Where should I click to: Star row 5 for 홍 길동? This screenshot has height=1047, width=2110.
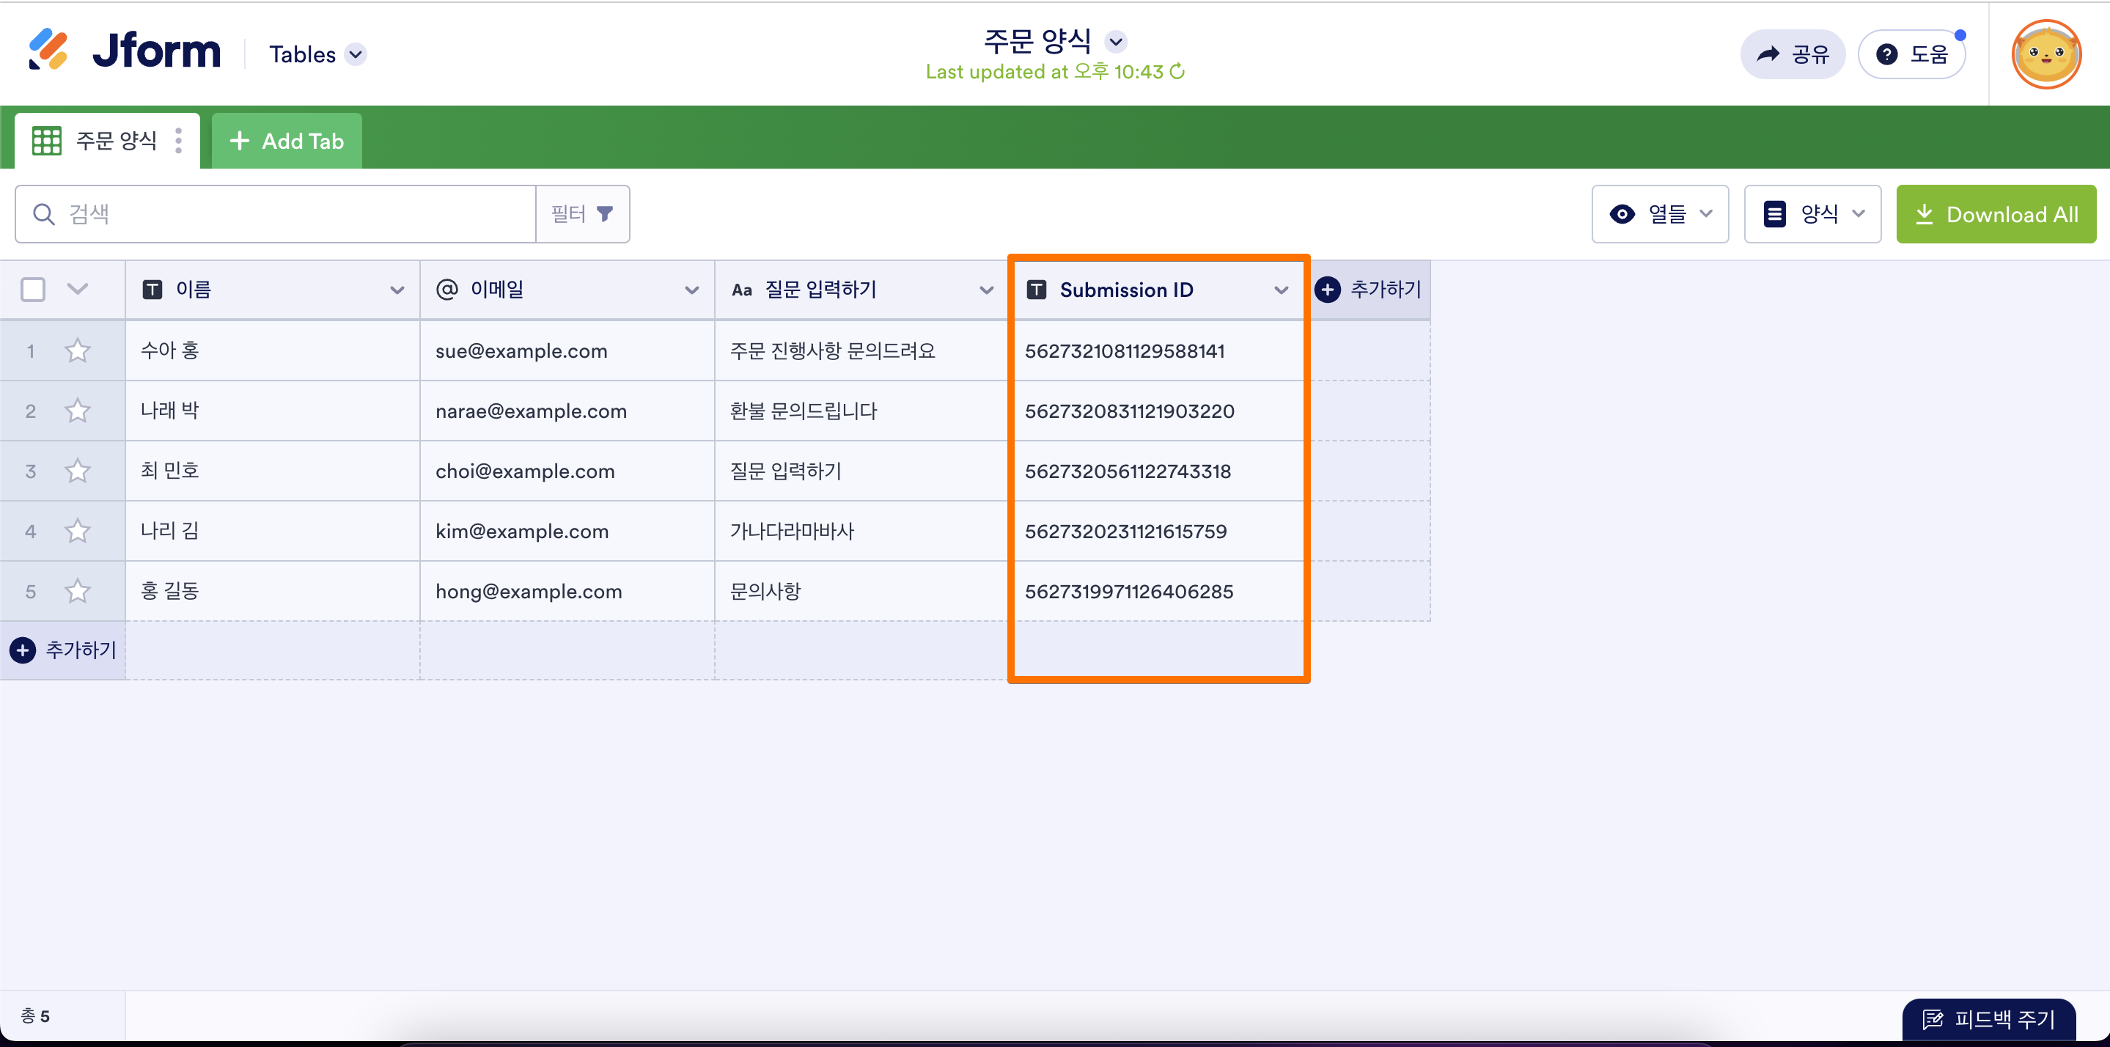click(x=77, y=592)
